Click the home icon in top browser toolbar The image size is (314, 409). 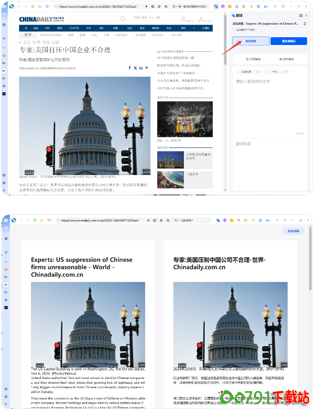tap(40, 7)
